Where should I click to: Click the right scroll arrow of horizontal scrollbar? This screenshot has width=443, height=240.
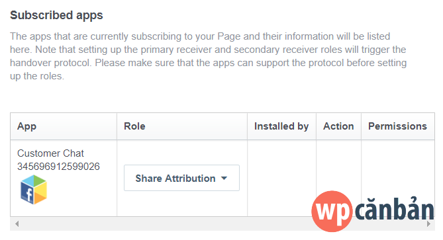click(428, 224)
